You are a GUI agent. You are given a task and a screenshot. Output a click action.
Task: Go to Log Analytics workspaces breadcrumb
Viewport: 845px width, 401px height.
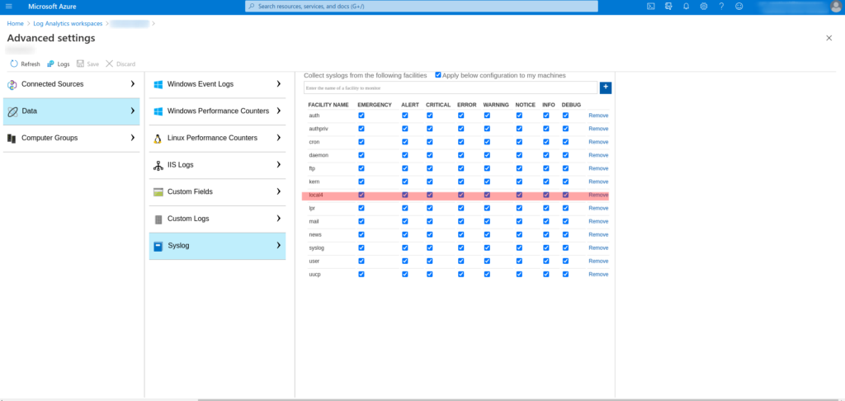[67, 24]
